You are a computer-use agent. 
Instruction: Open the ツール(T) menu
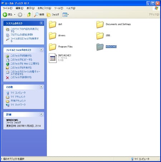[x=59, y=8]
